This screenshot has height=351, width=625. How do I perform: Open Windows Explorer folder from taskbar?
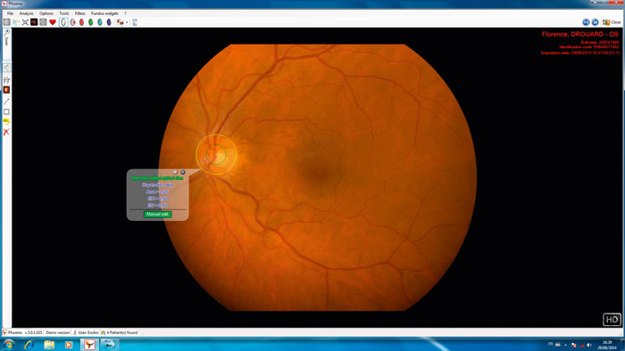point(49,344)
